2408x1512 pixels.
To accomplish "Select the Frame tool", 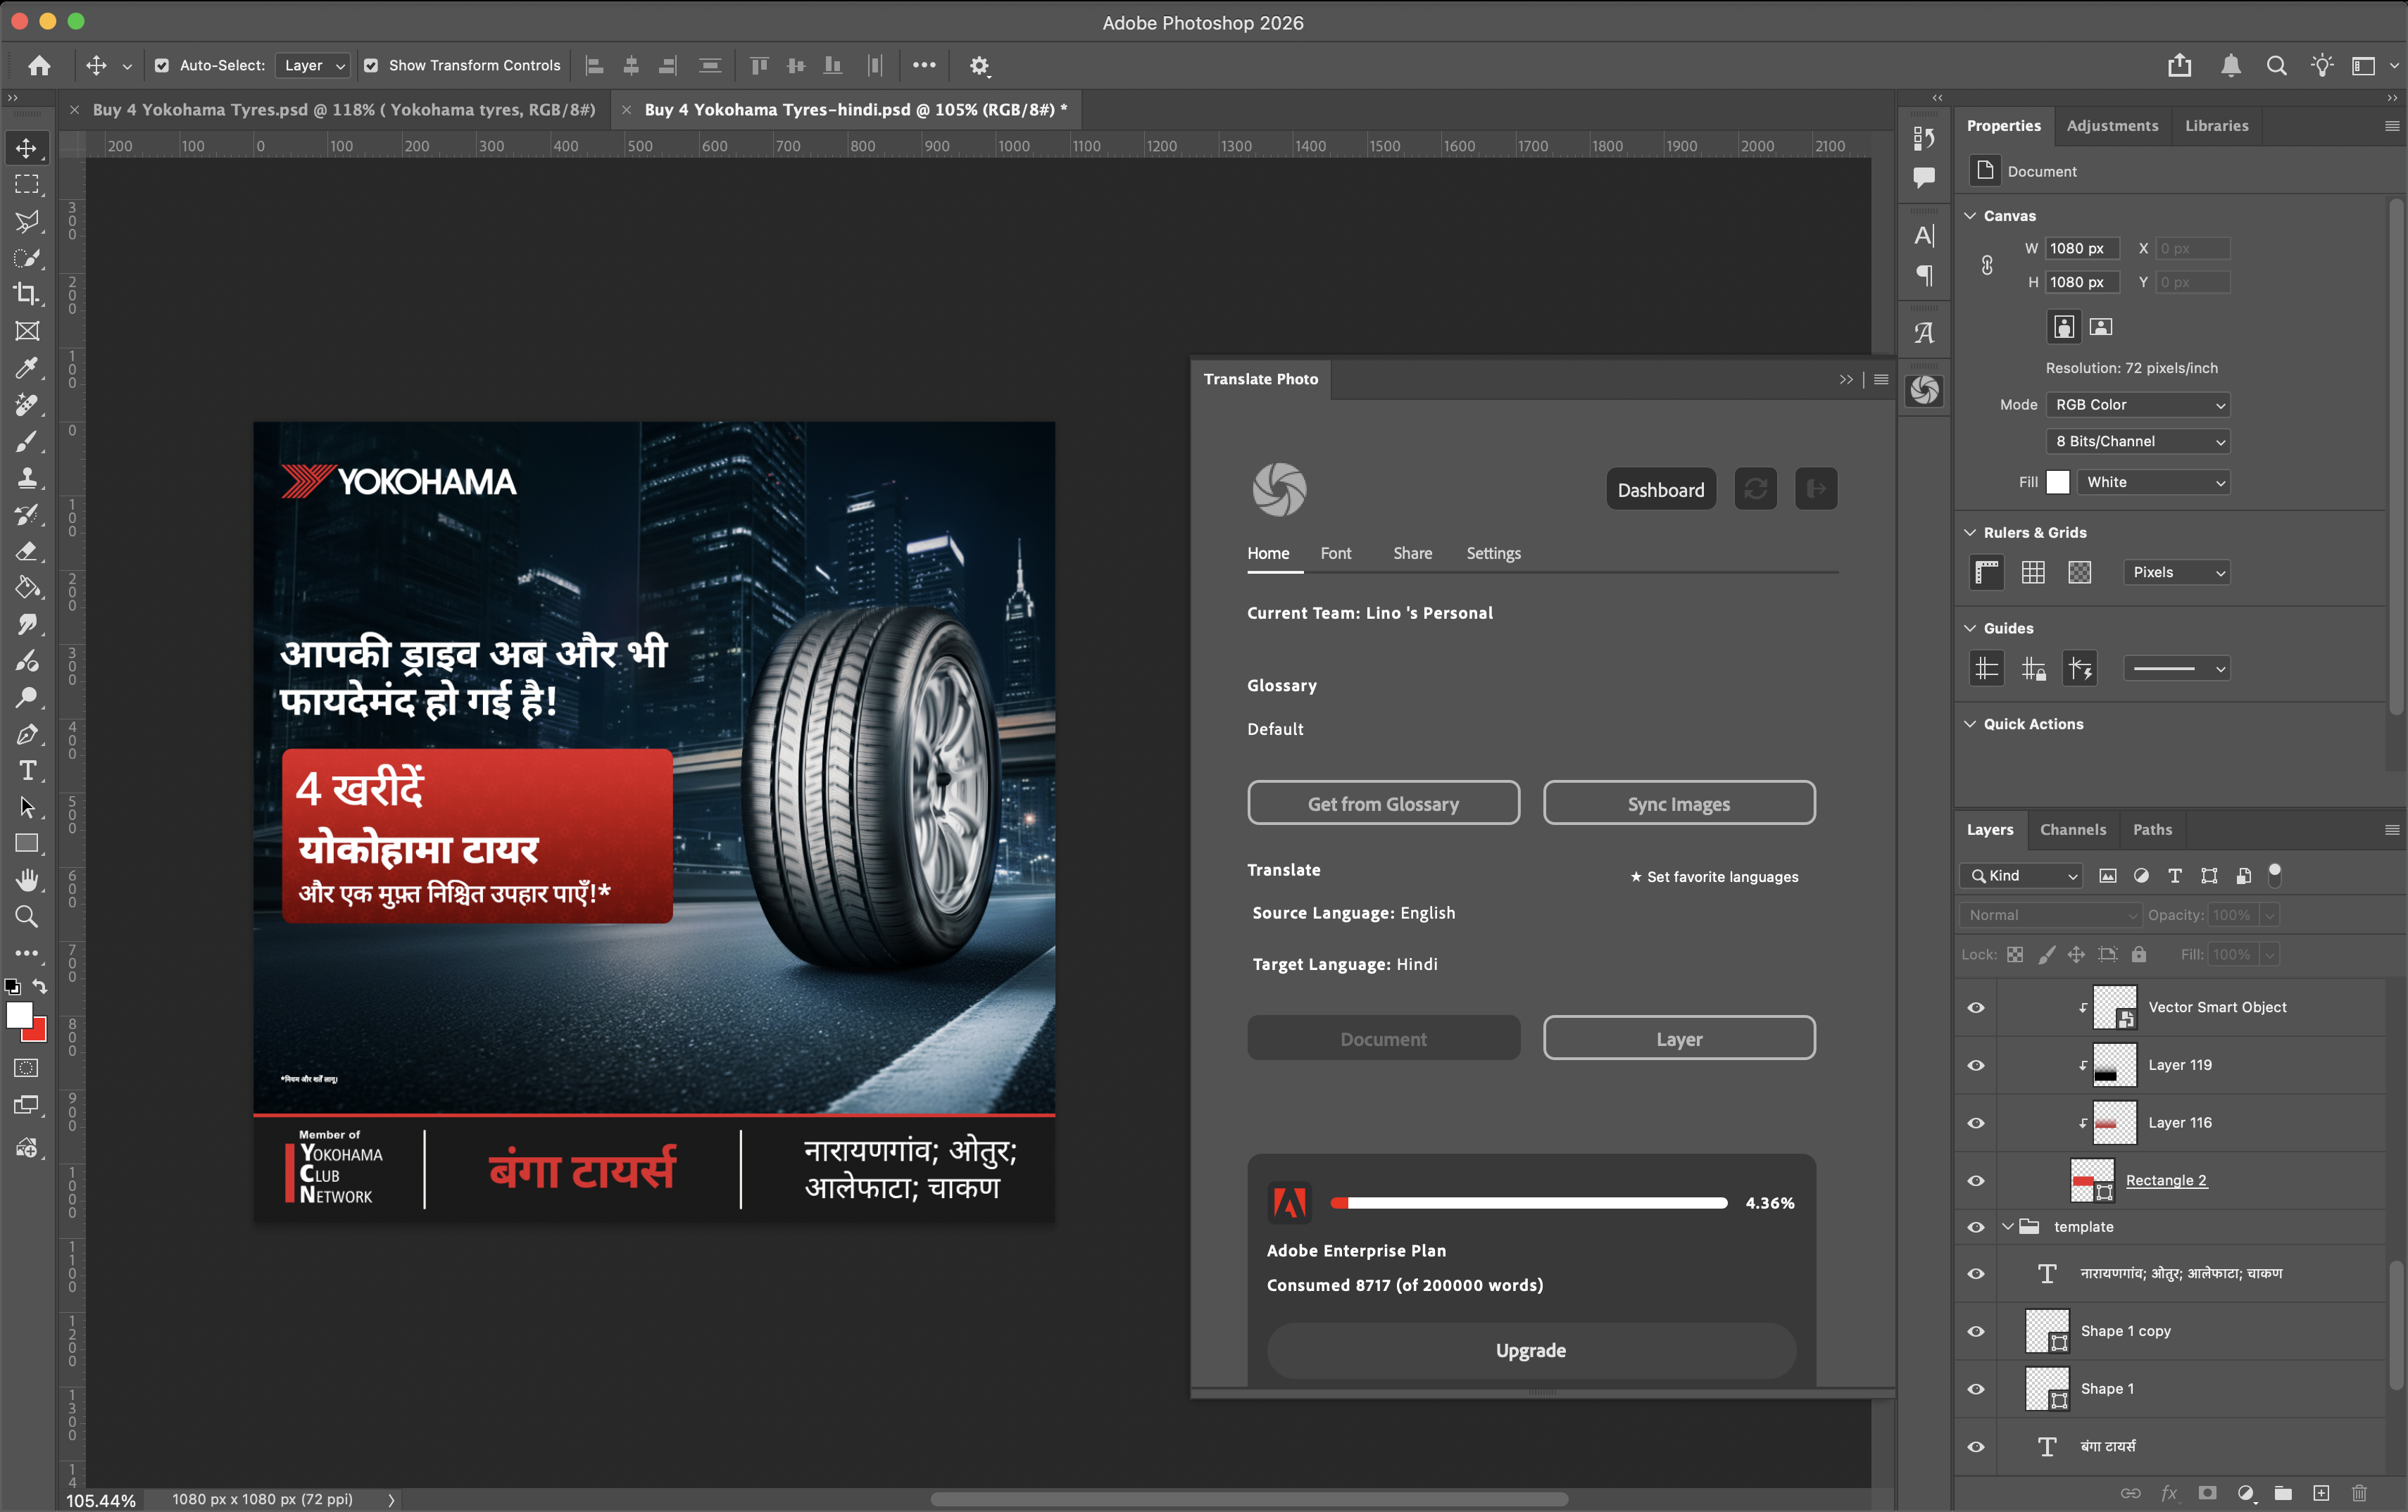I will [x=27, y=331].
